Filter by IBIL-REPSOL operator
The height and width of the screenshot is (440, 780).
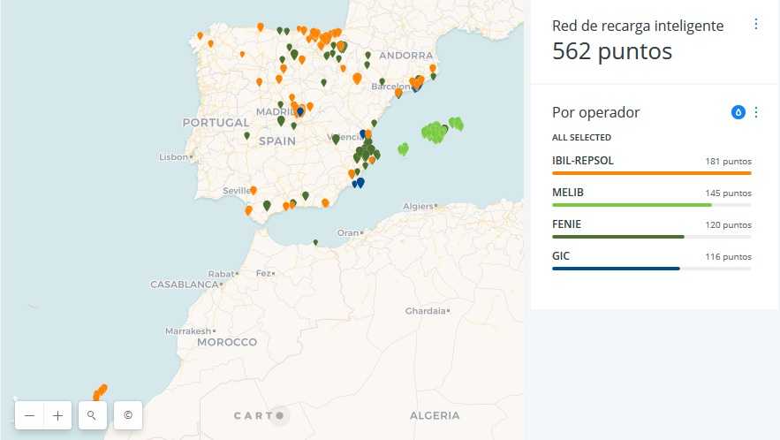(652, 166)
